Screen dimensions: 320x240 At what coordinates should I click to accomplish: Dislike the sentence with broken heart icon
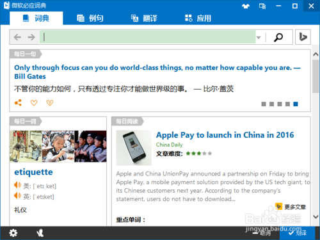coord(50,103)
